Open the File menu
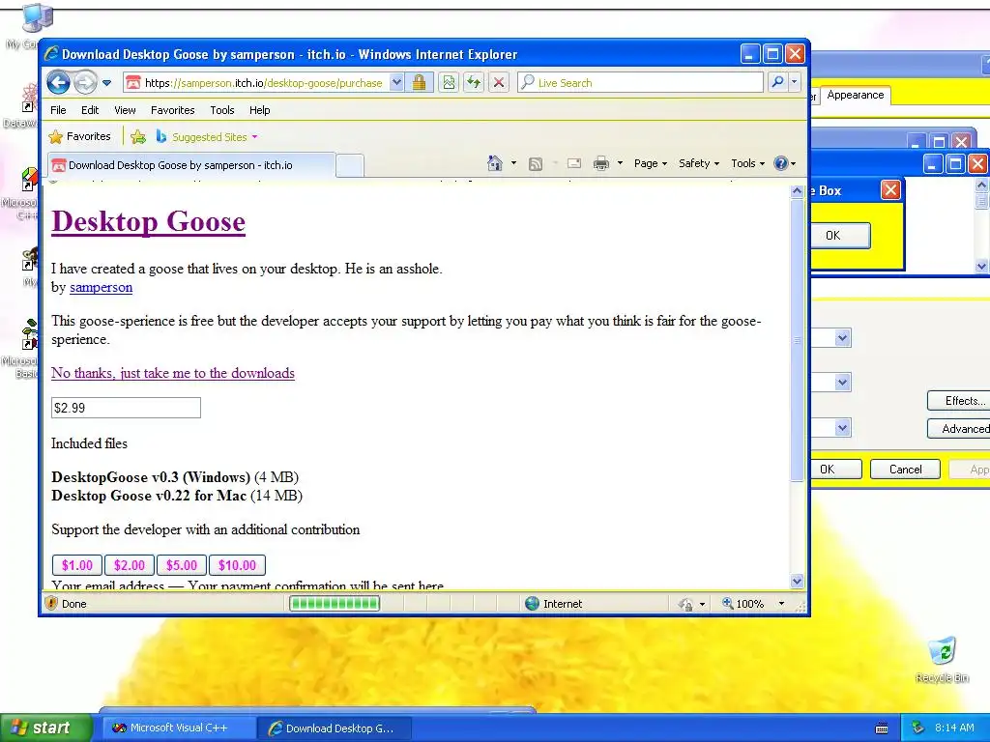This screenshot has width=990, height=742. point(58,110)
